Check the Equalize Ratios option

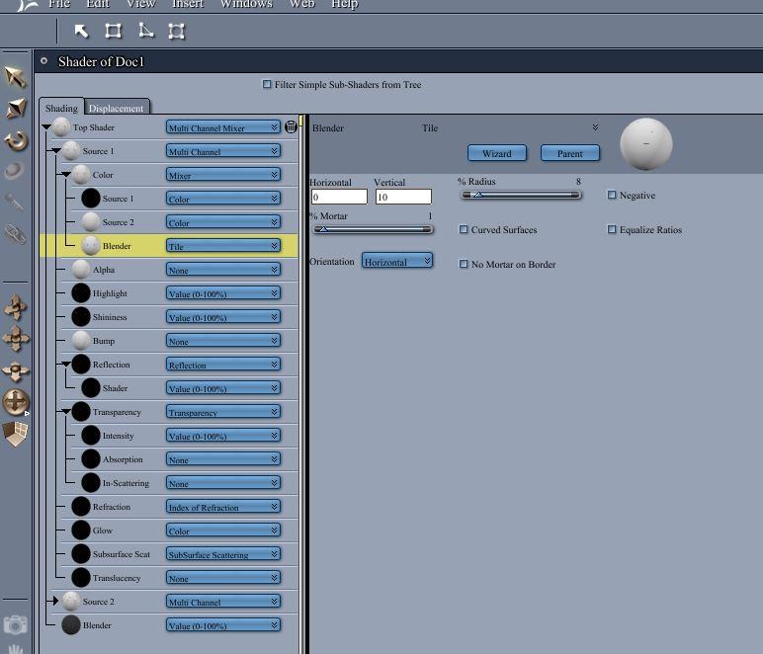coord(612,229)
